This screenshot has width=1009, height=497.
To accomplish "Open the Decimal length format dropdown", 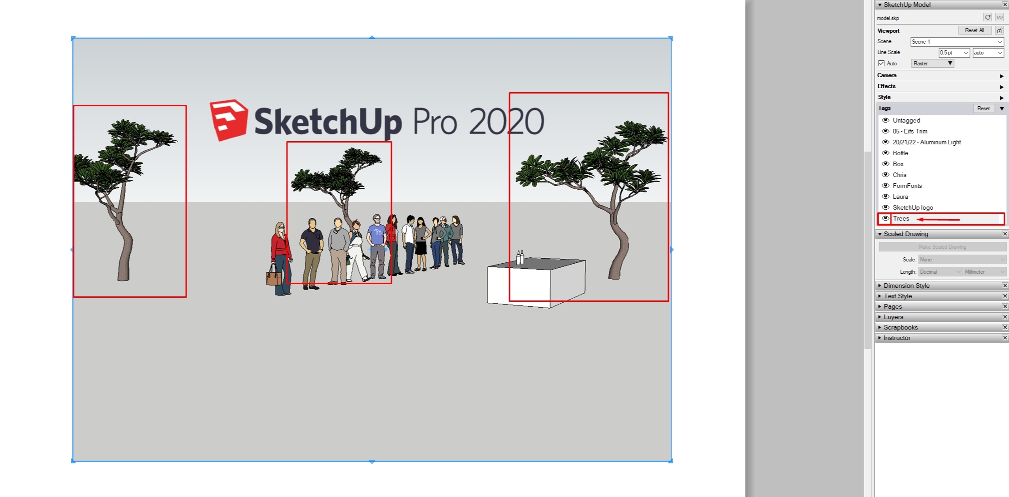I will pyautogui.click(x=940, y=272).
